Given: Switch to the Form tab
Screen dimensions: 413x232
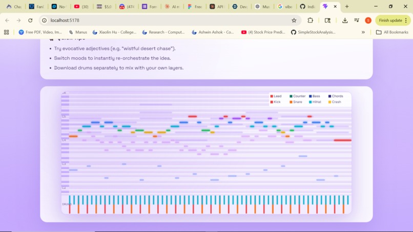Looking at the screenshot, I should pos(149,7).
